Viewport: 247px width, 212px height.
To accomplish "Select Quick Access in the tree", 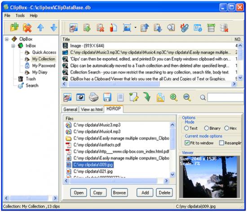I will [44, 52].
